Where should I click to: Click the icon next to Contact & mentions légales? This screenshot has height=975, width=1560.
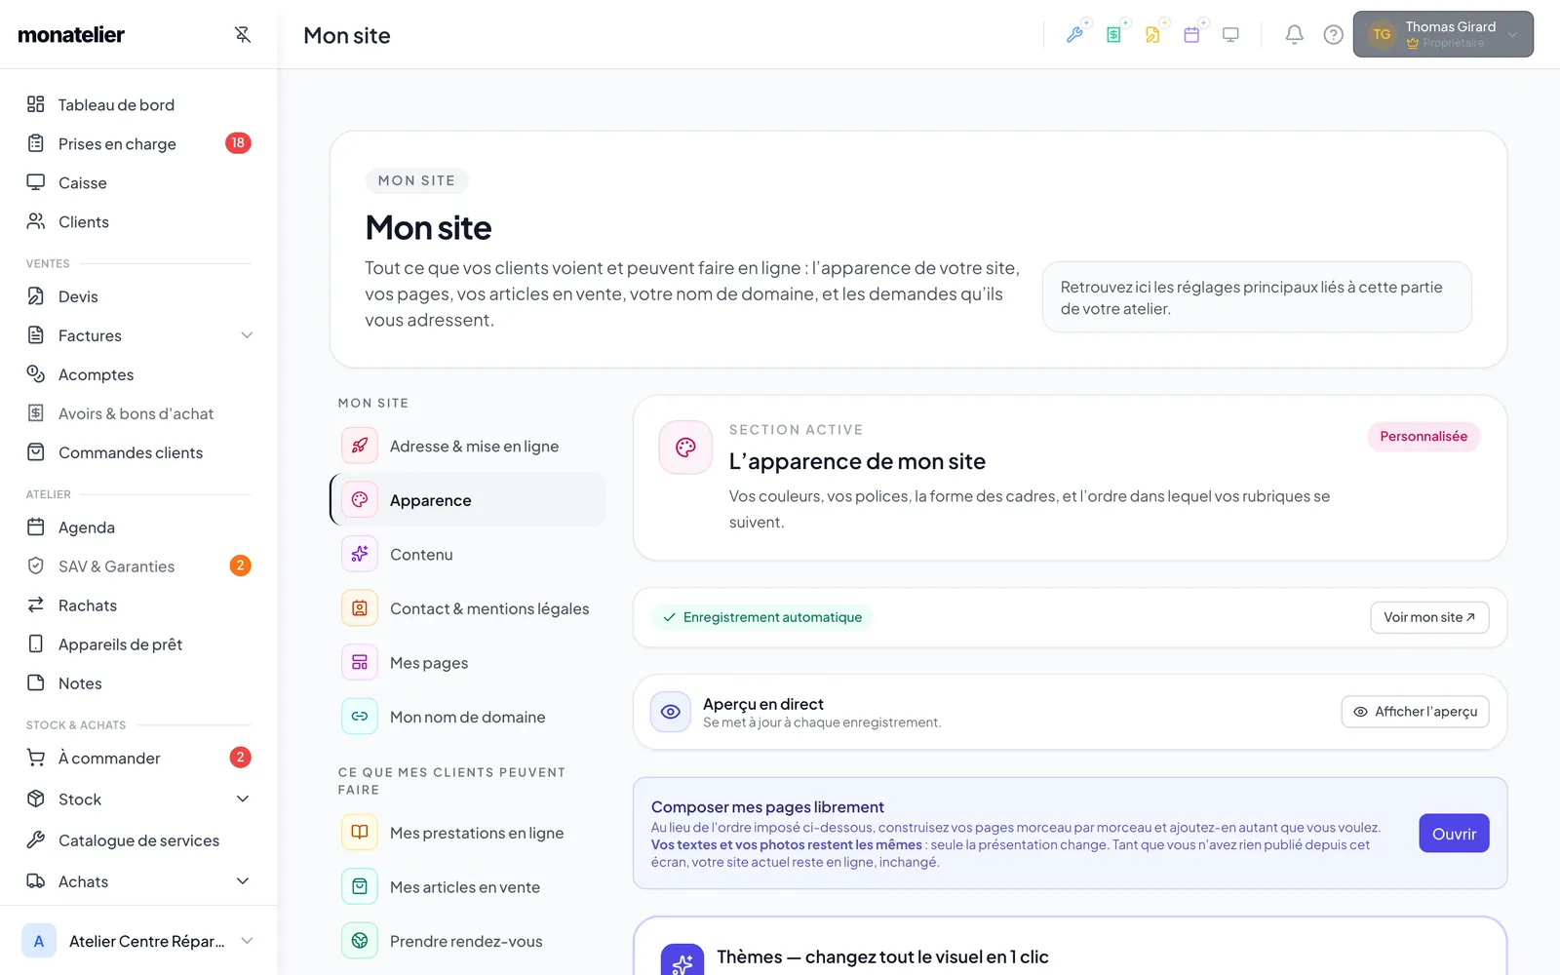tap(360, 608)
